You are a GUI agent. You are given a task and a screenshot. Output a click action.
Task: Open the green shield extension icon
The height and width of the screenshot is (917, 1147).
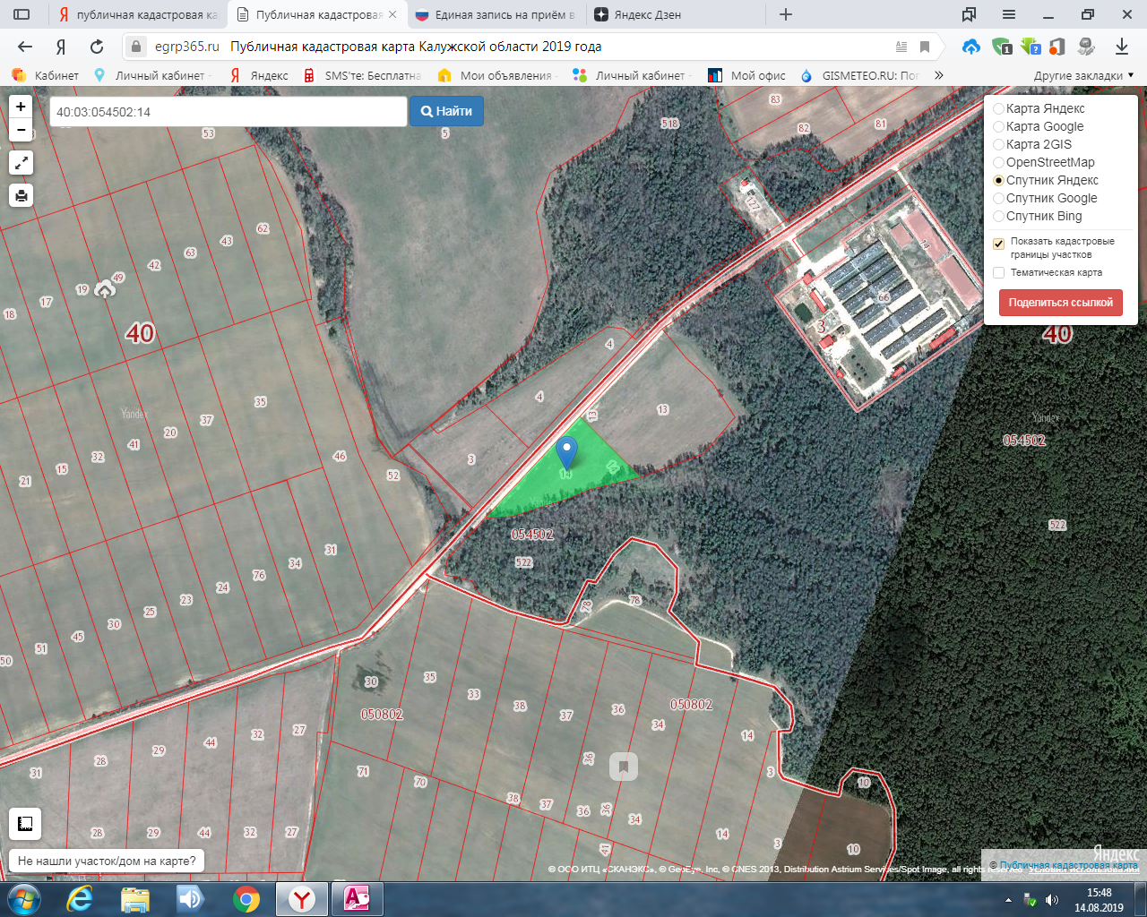coord(1002,47)
